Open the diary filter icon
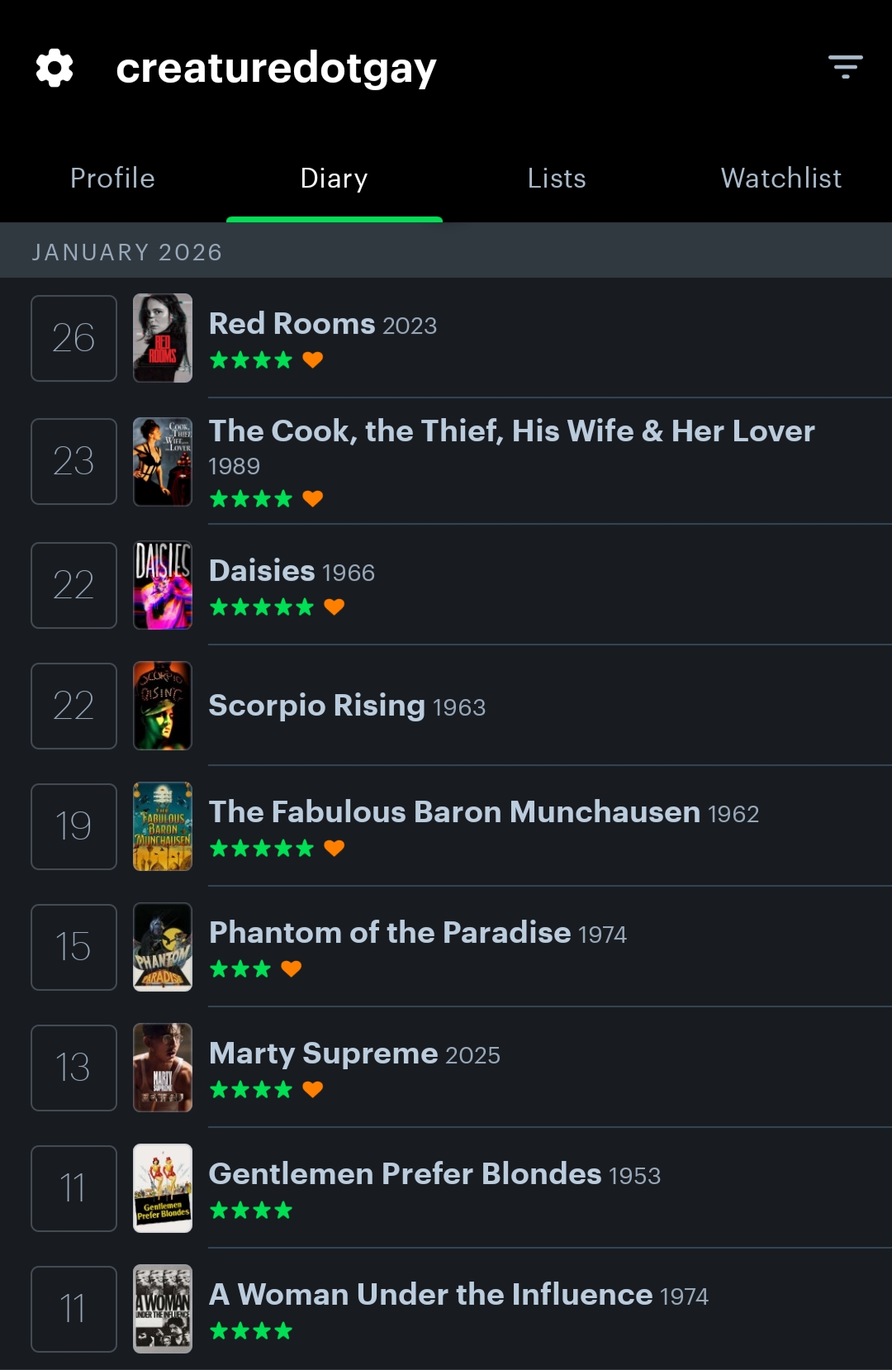Screen dimensions: 892x1370 [x=845, y=67]
